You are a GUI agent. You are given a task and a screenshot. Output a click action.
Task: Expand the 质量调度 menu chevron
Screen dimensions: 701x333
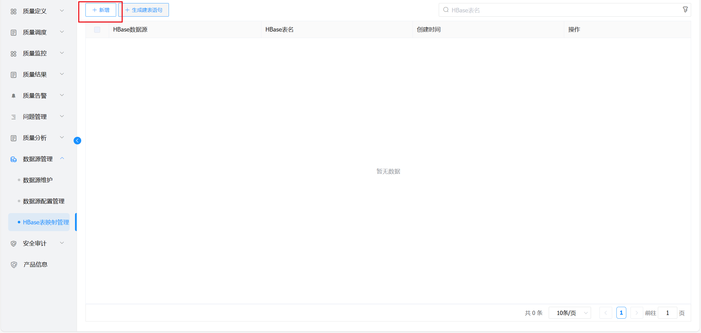(62, 32)
